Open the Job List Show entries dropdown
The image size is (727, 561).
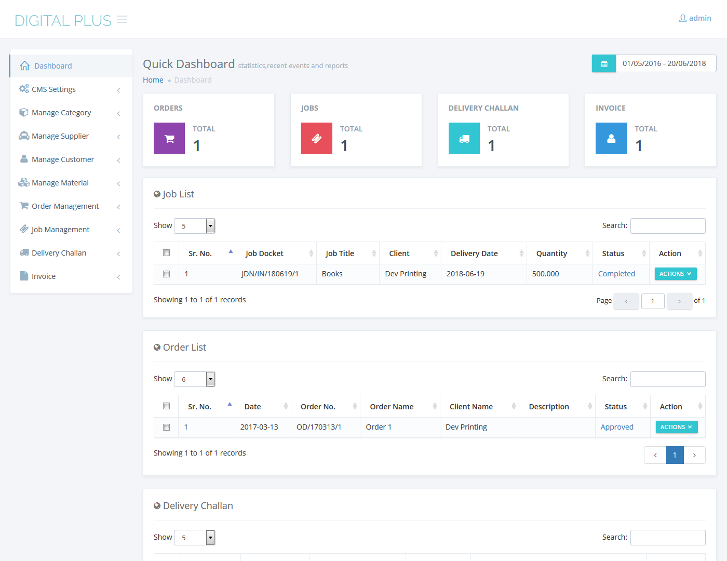point(195,226)
